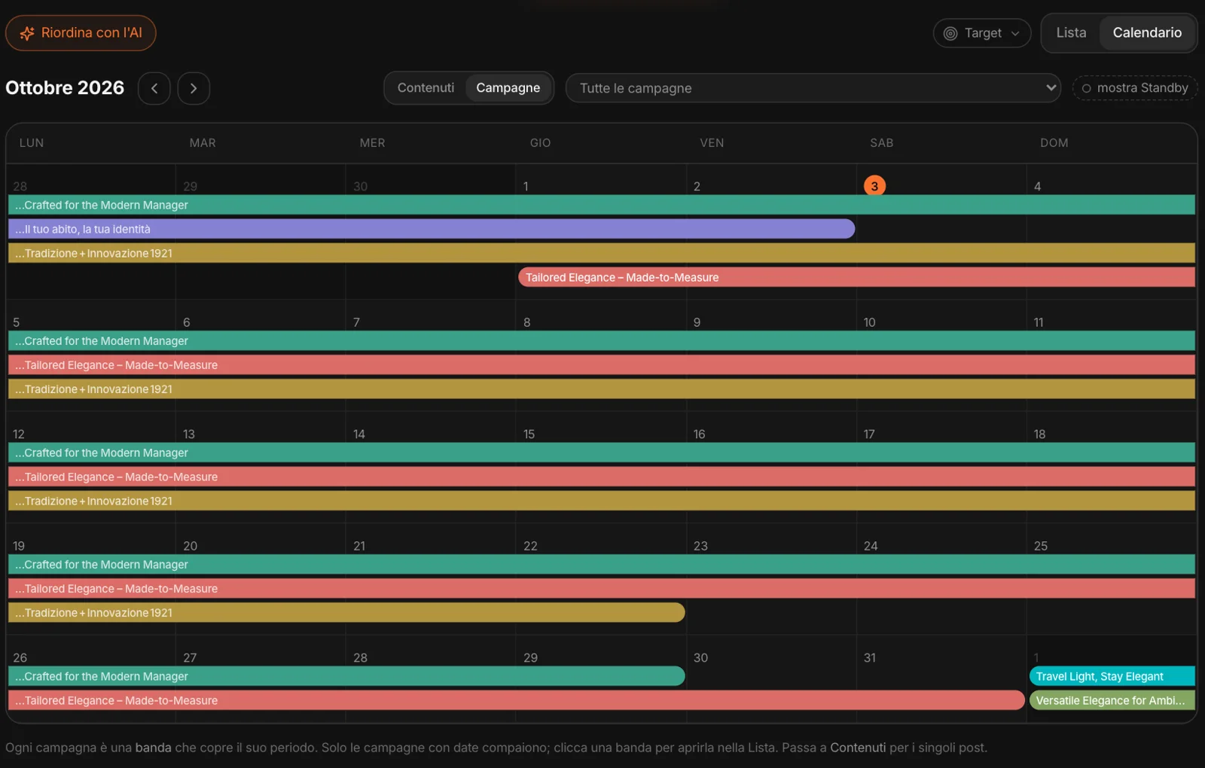
Task: Open Tailored Elegance band starting Thursday 1
Action: click(x=856, y=277)
